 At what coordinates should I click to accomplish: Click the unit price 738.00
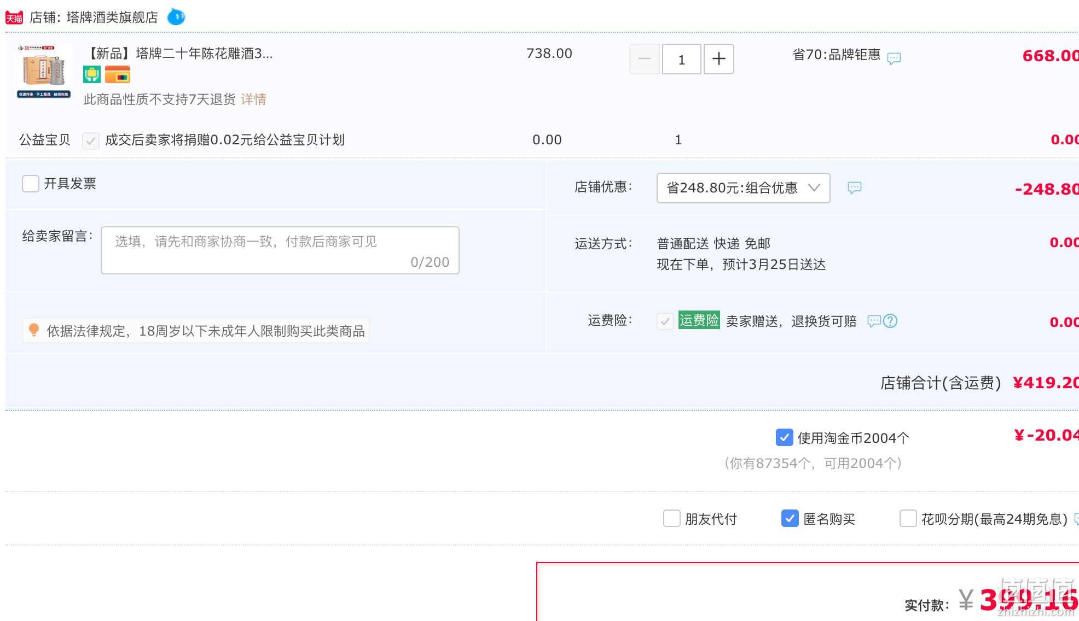(x=549, y=54)
